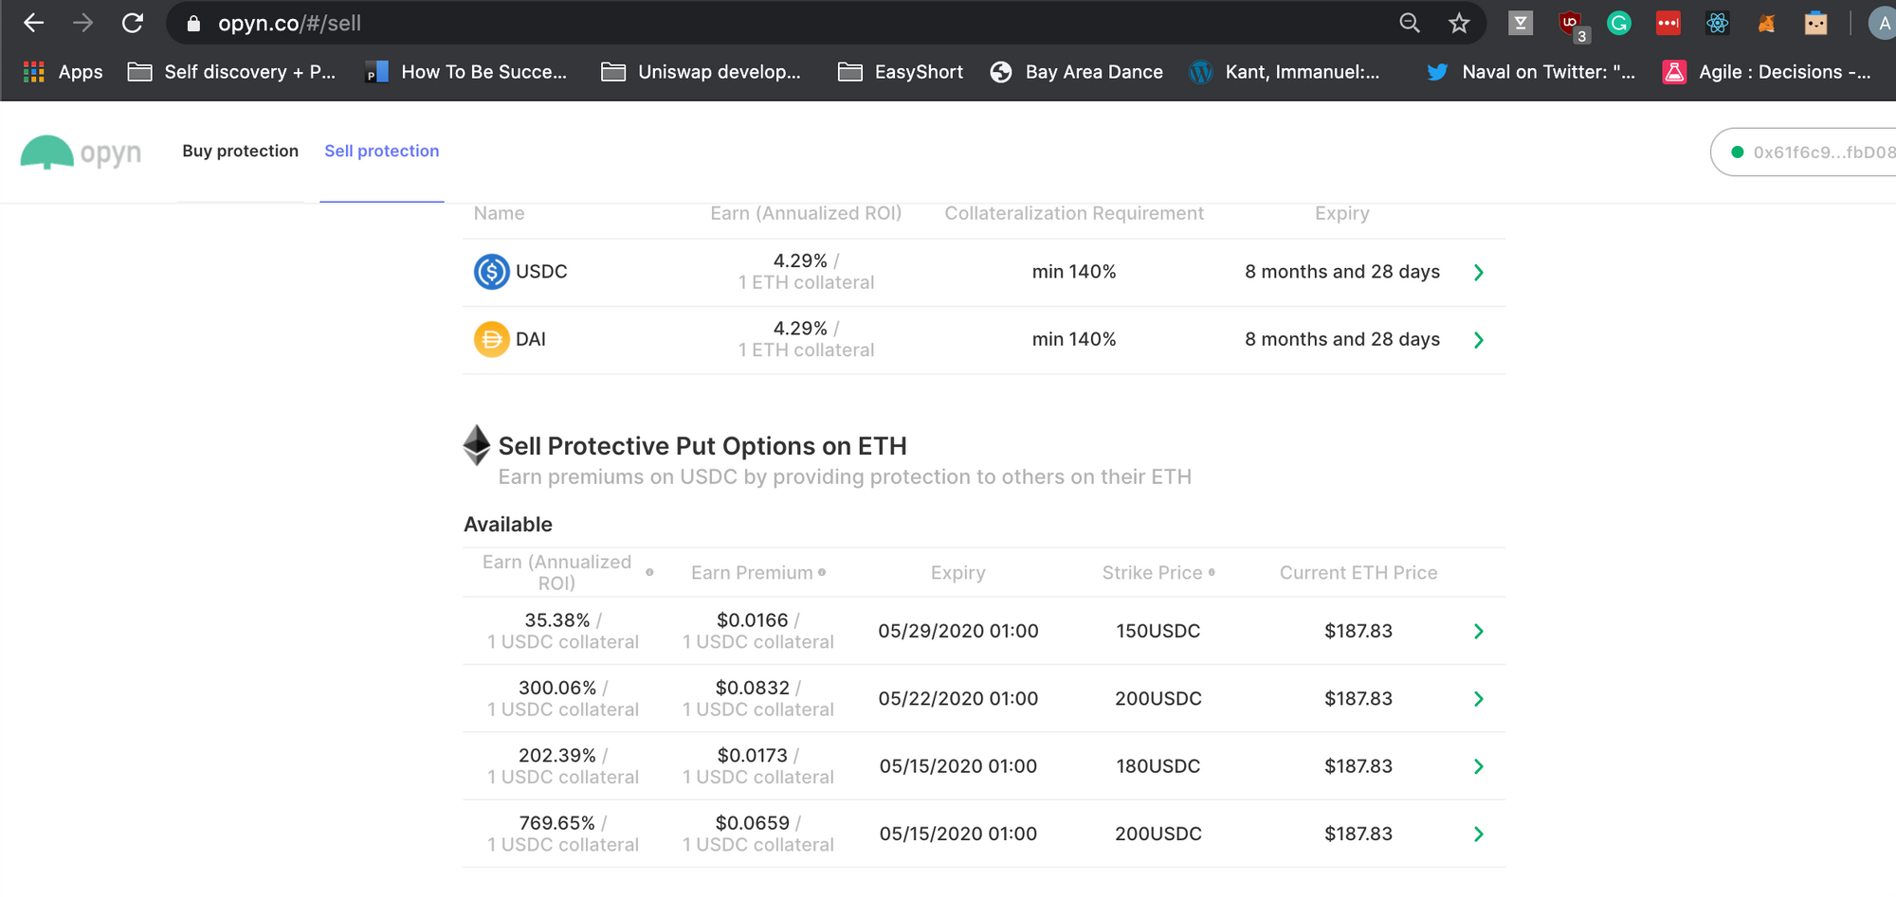This screenshot has height=897, width=1896.
Task: Expand the DAI row chevron
Action: click(x=1479, y=340)
